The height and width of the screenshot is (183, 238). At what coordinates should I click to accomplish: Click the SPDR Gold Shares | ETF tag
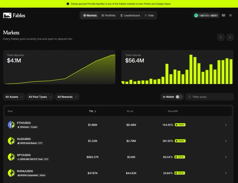point(30,143)
